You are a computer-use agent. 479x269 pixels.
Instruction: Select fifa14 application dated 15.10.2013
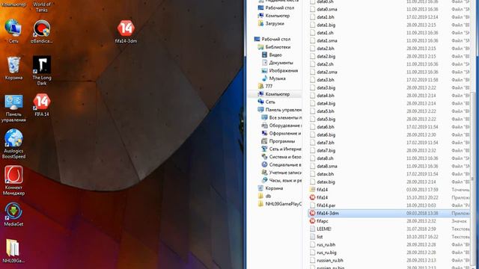point(389,197)
